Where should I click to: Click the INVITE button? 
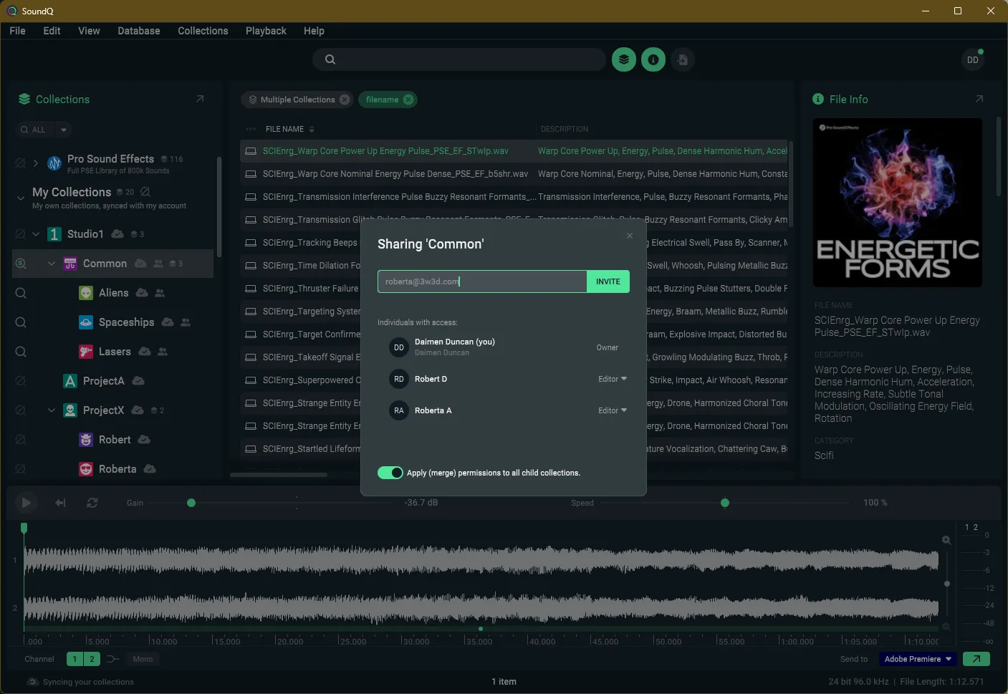tap(608, 281)
